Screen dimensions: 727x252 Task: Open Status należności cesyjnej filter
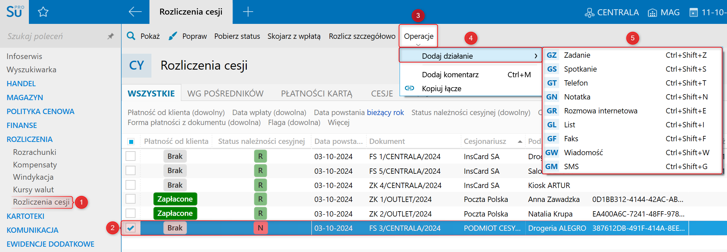point(471,112)
